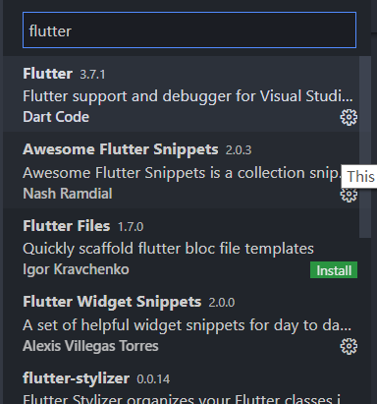
Task: Click the Flutter support and debugger description
Action: pyautogui.click(x=188, y=96)
